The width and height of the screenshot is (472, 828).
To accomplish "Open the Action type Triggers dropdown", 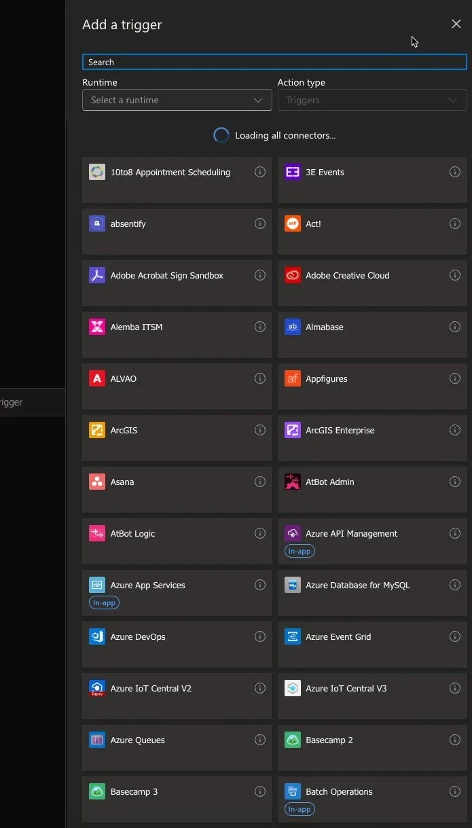I will (372, 100).
